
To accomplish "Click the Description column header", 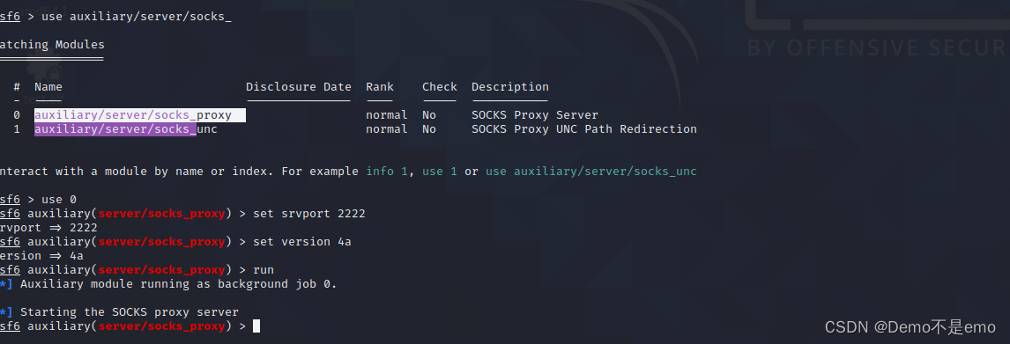I will point(510,87).
